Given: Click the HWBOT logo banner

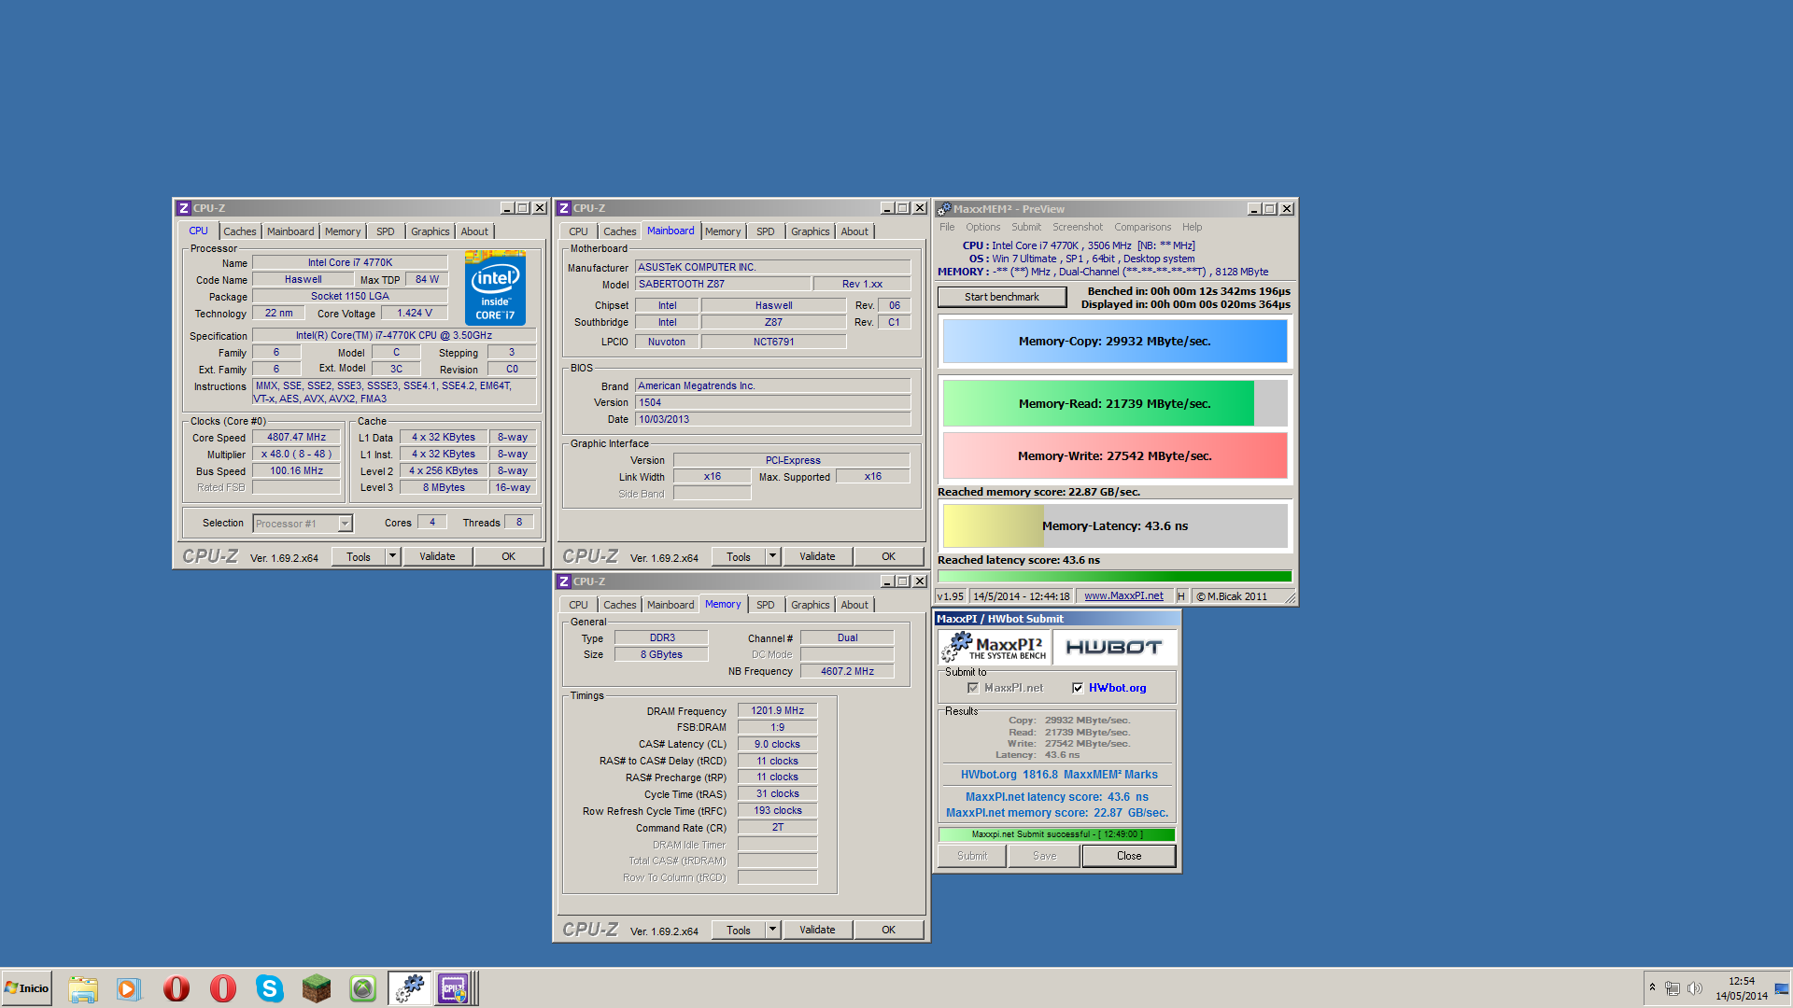Looking at the screenshot, I should (x=1114, y=647).
